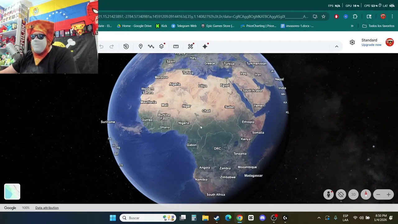Toggle the globe rotation lock button
The height and width of the screenshot is (224, 398).
coord(341,194)
